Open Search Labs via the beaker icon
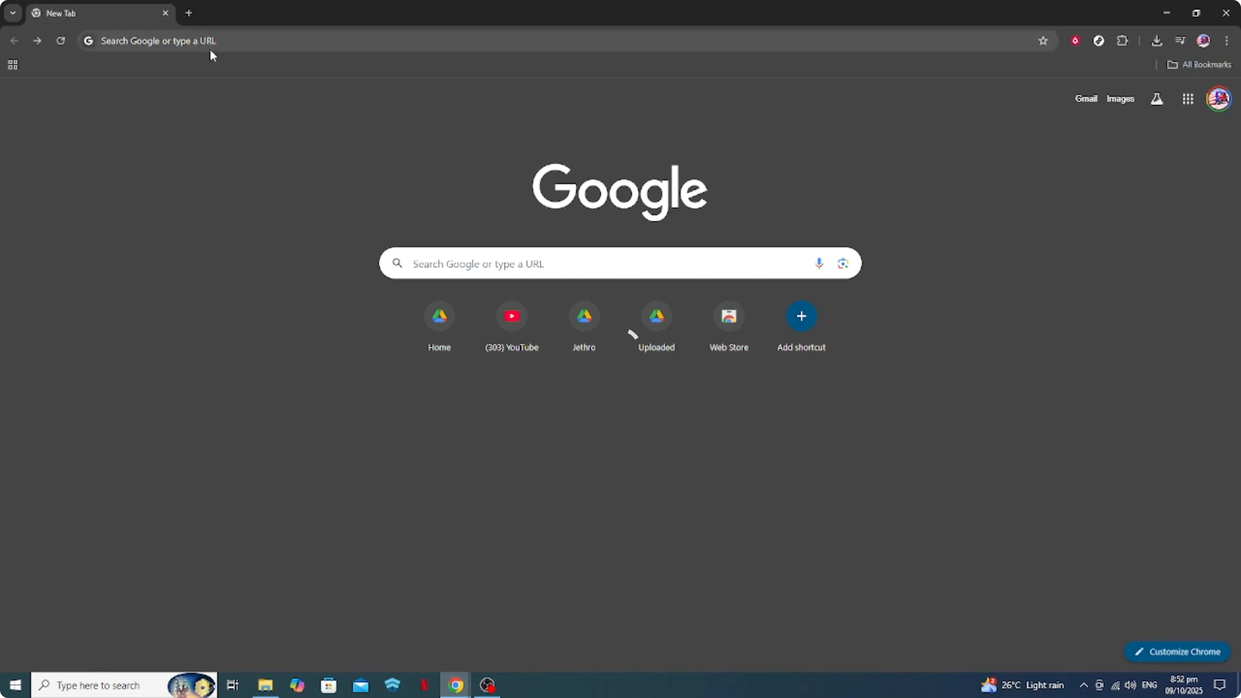The height and width of the screenshot is (698, 1241). pyautogui.click(x=1157, y=99)
